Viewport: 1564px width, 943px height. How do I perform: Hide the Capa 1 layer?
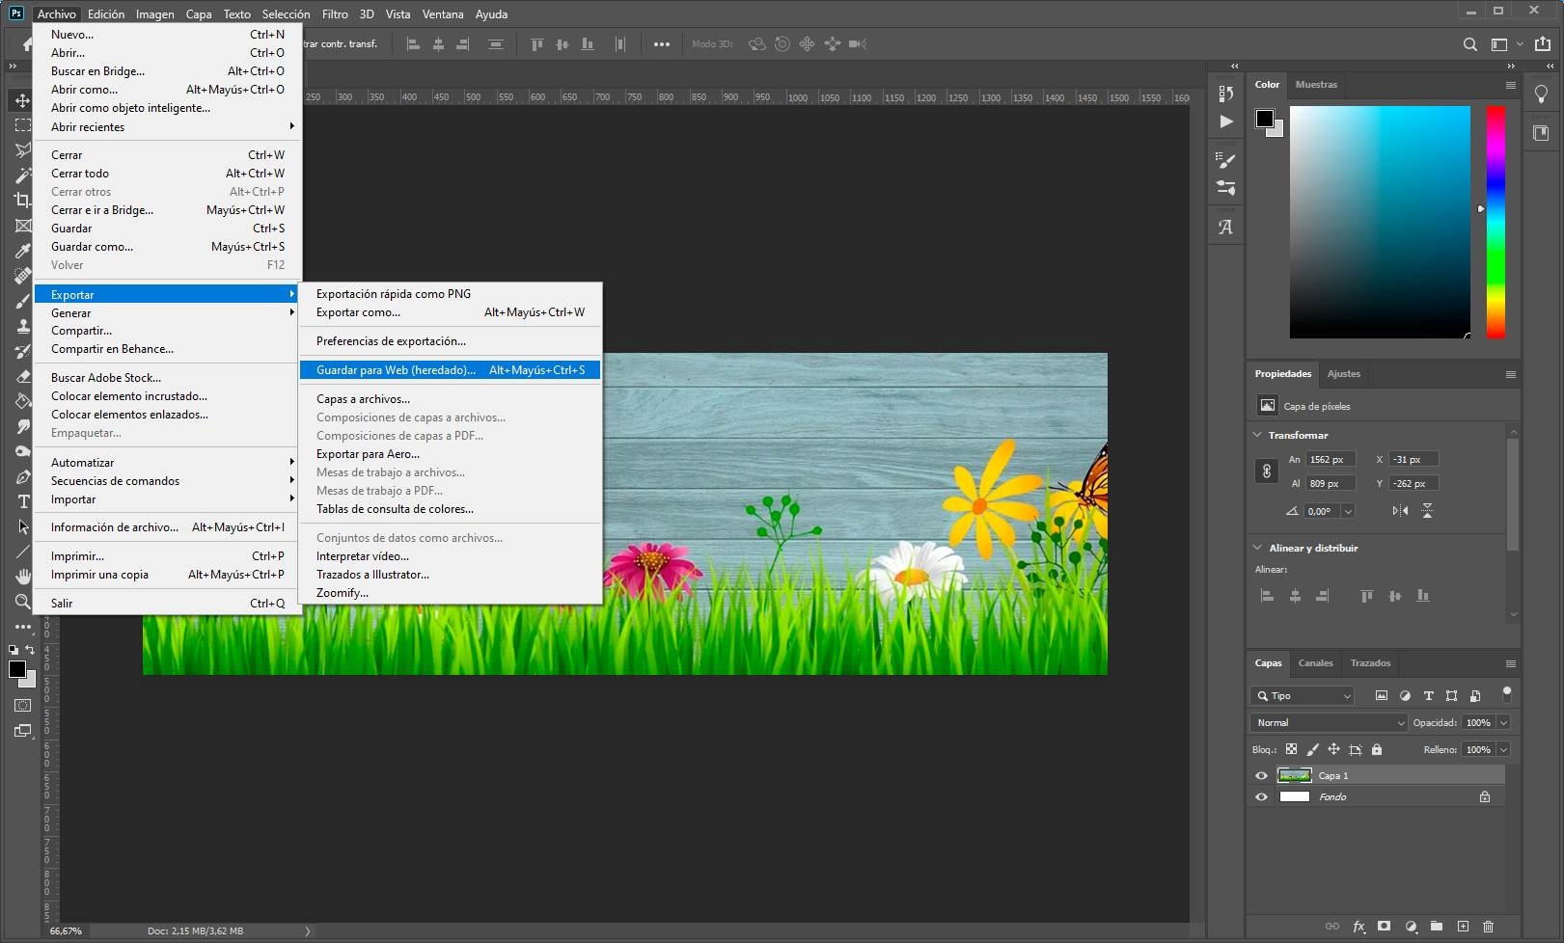(1261, 775)
